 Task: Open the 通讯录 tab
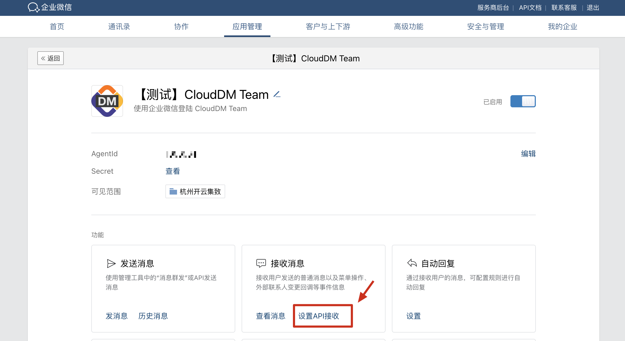tap(119, 26)
